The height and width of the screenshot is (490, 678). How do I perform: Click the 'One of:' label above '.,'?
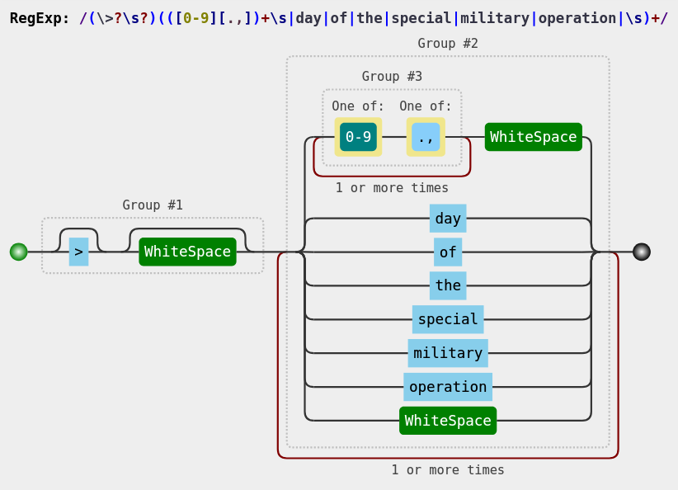point(426,106)
